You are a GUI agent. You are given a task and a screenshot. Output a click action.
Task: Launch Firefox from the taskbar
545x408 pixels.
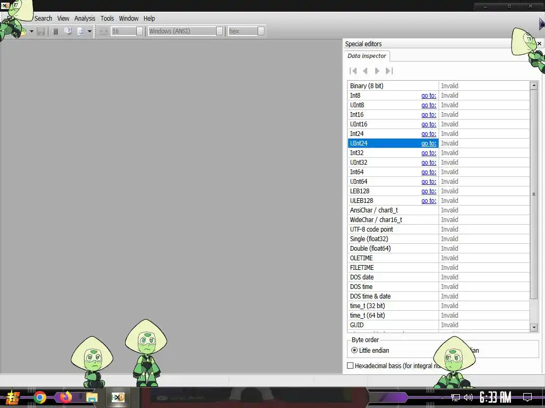(x=65, y=397)
